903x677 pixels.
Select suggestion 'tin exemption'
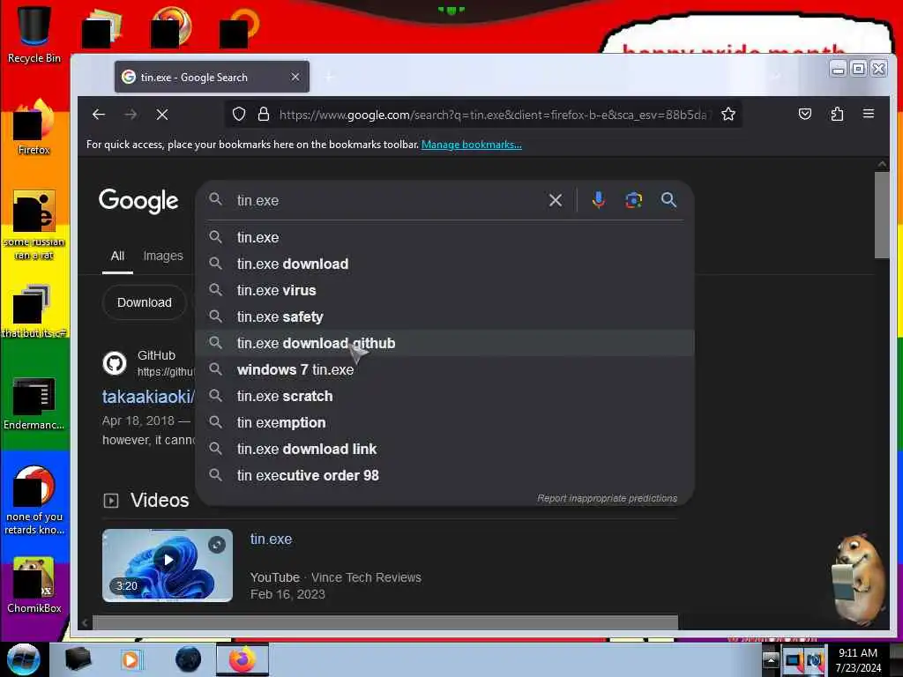click(x=444, y=422)
